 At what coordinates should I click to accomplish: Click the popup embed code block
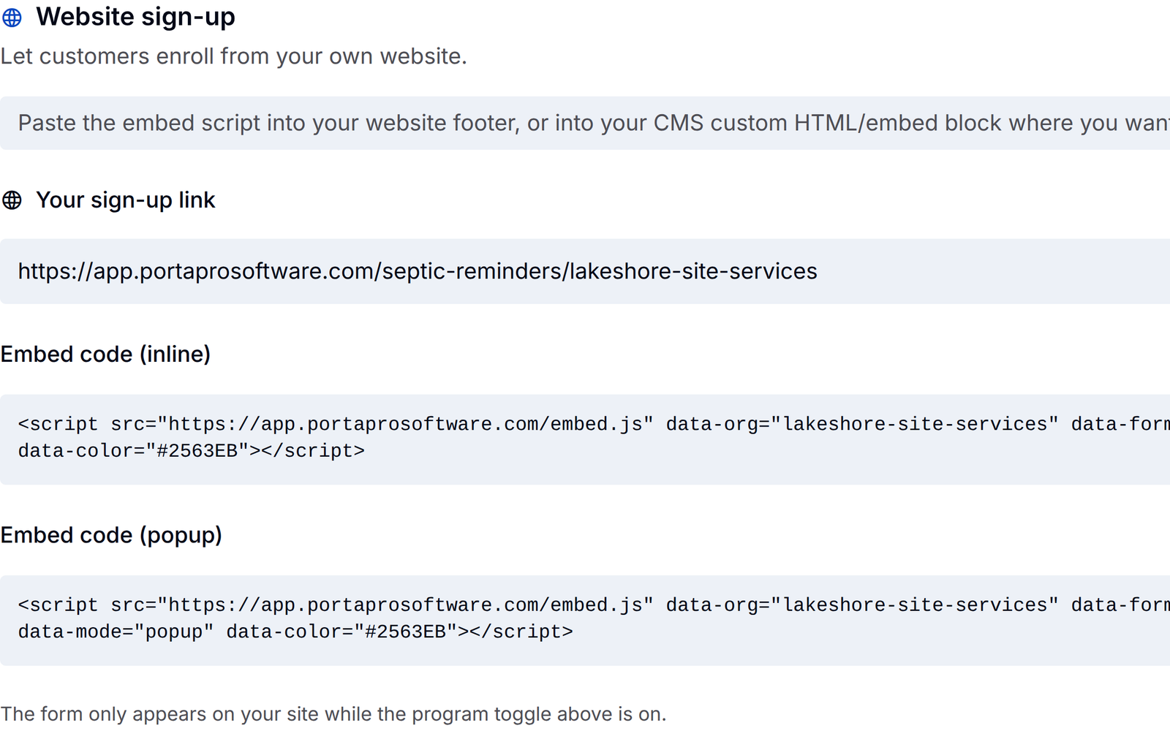[585, 621]
